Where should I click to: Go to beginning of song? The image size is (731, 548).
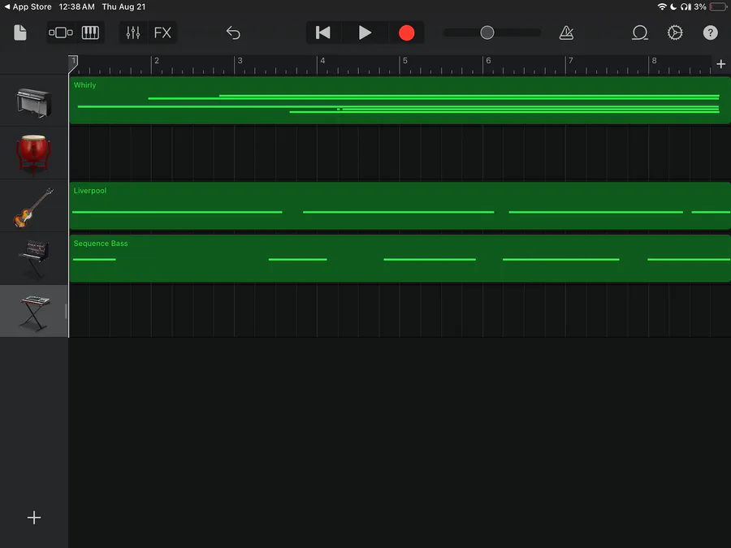pos(323,32)
